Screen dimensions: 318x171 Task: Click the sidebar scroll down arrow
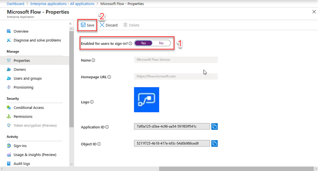pyautogui.click(x=71, y=164)
